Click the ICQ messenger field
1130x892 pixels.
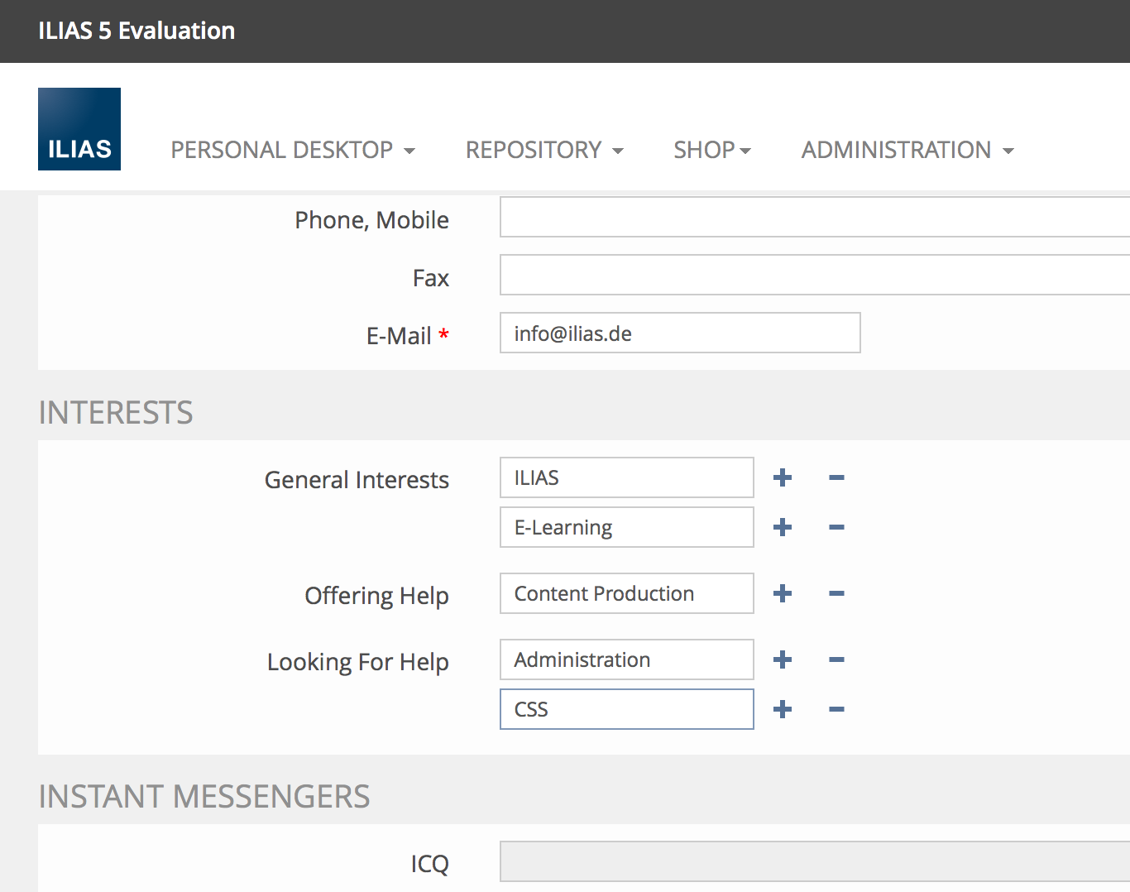pos(814,862)
